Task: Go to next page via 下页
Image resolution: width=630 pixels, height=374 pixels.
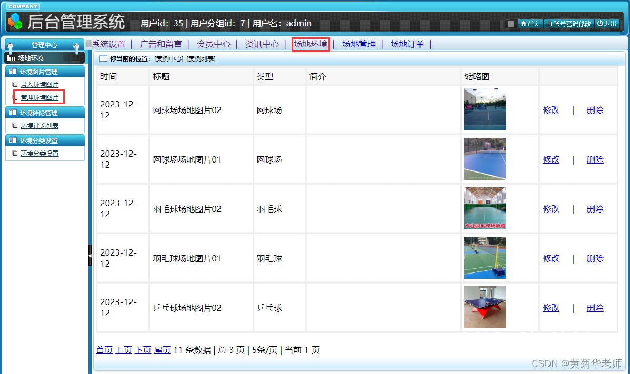Action: pyautogui.click(x=143, y=350)
